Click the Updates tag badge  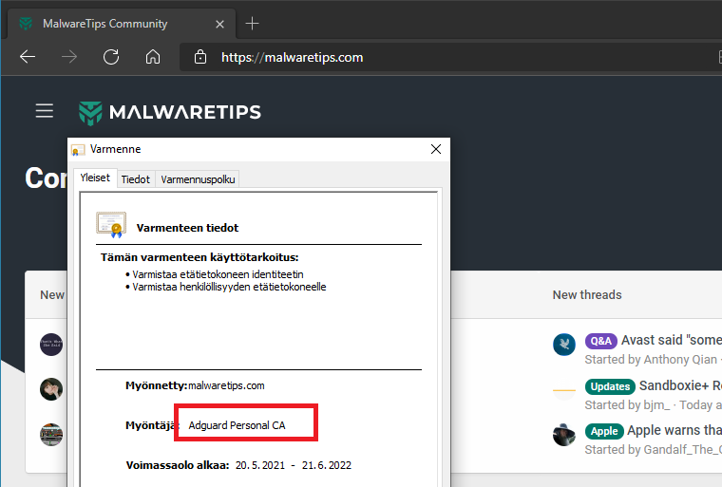click(x=610, y=386)
